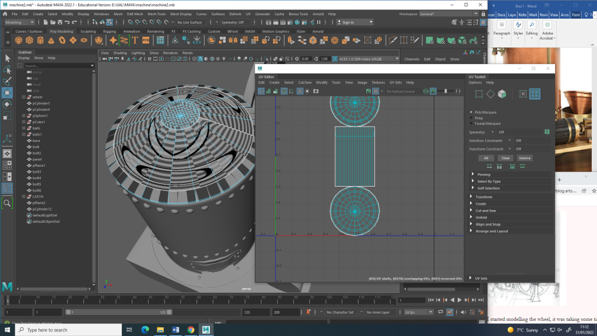Select UV shell mode in UV Toolkit
The width and height of the screenshot is (597, 336).
pyautogui.click(x=535, y=94)
